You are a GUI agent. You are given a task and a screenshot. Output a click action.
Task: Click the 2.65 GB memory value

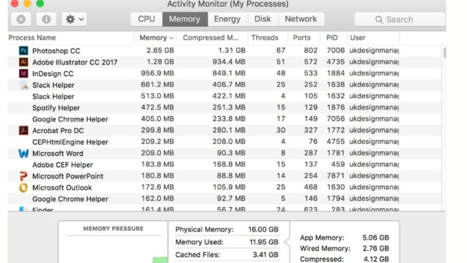click(x=160, y=50)
